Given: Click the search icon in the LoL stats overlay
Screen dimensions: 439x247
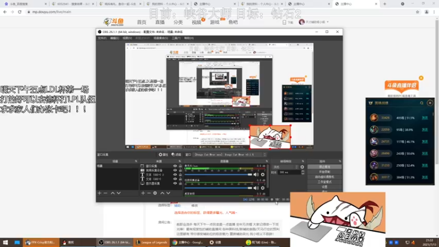Looking at the screenshot, I should (x=421, y=103).
